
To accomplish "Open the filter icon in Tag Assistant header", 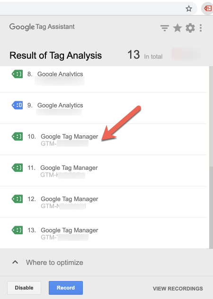I will (x=165, y=28).
